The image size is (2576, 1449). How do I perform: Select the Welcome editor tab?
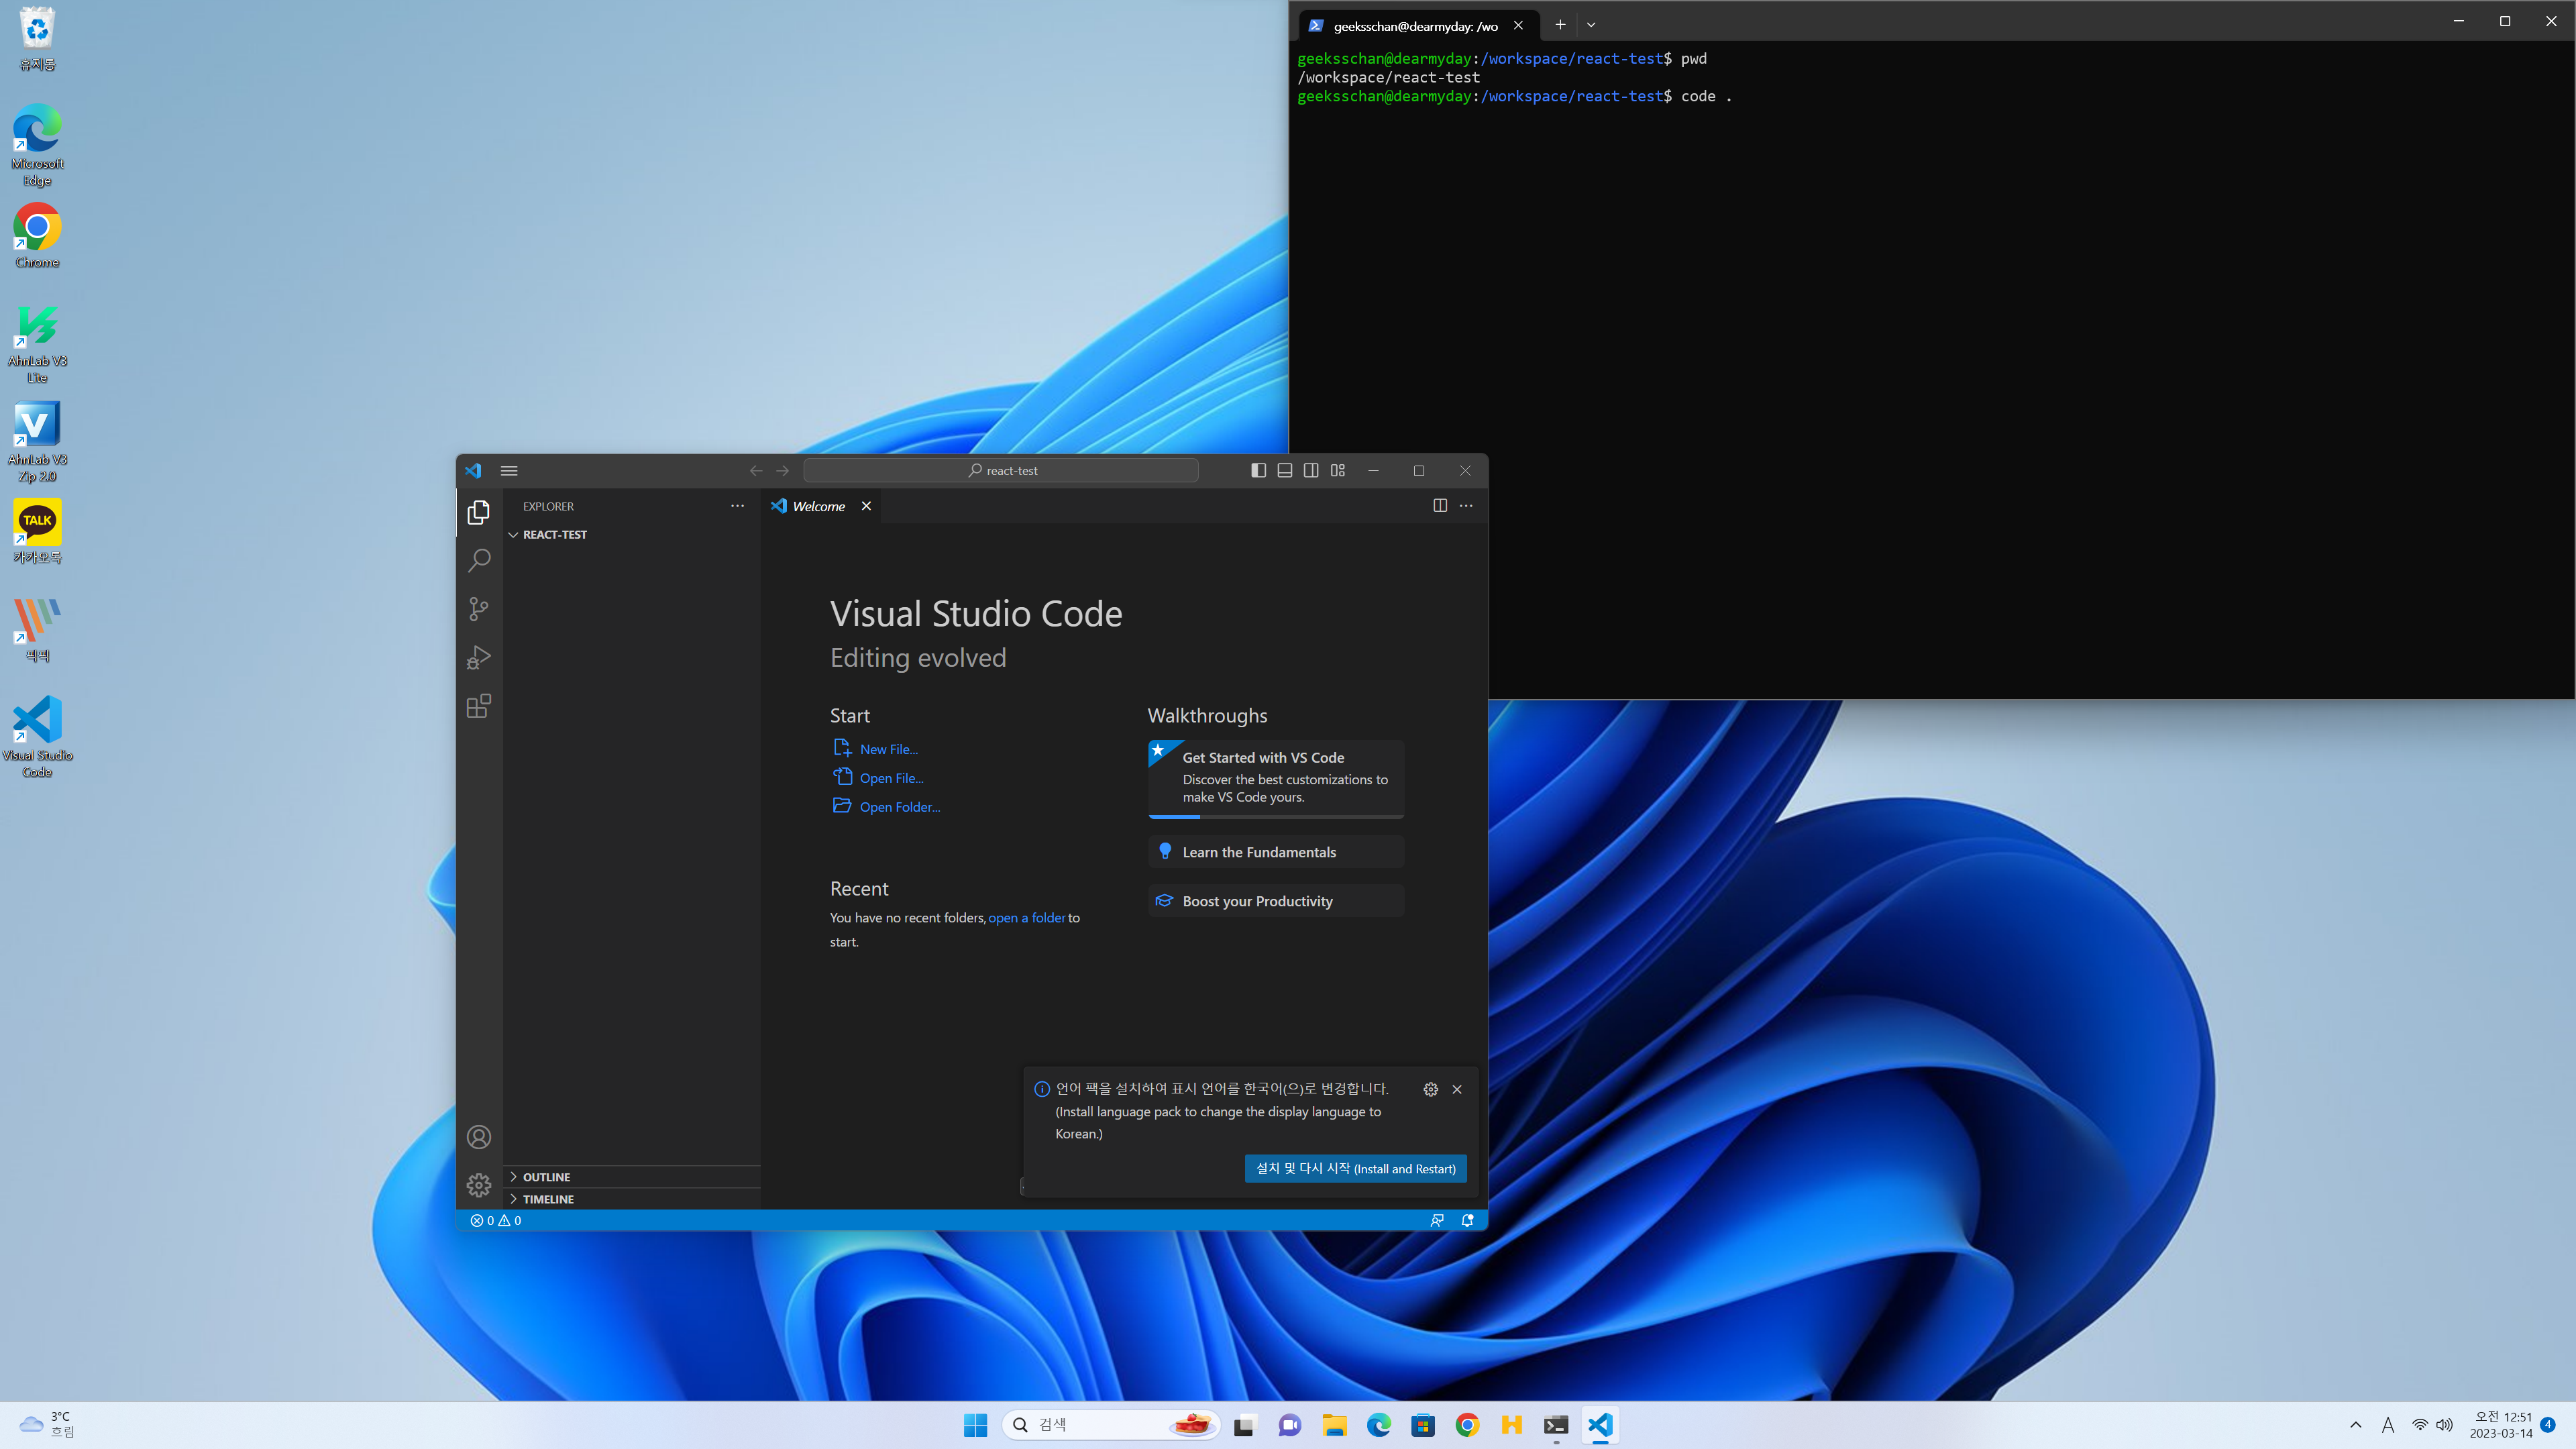[821, 506]
